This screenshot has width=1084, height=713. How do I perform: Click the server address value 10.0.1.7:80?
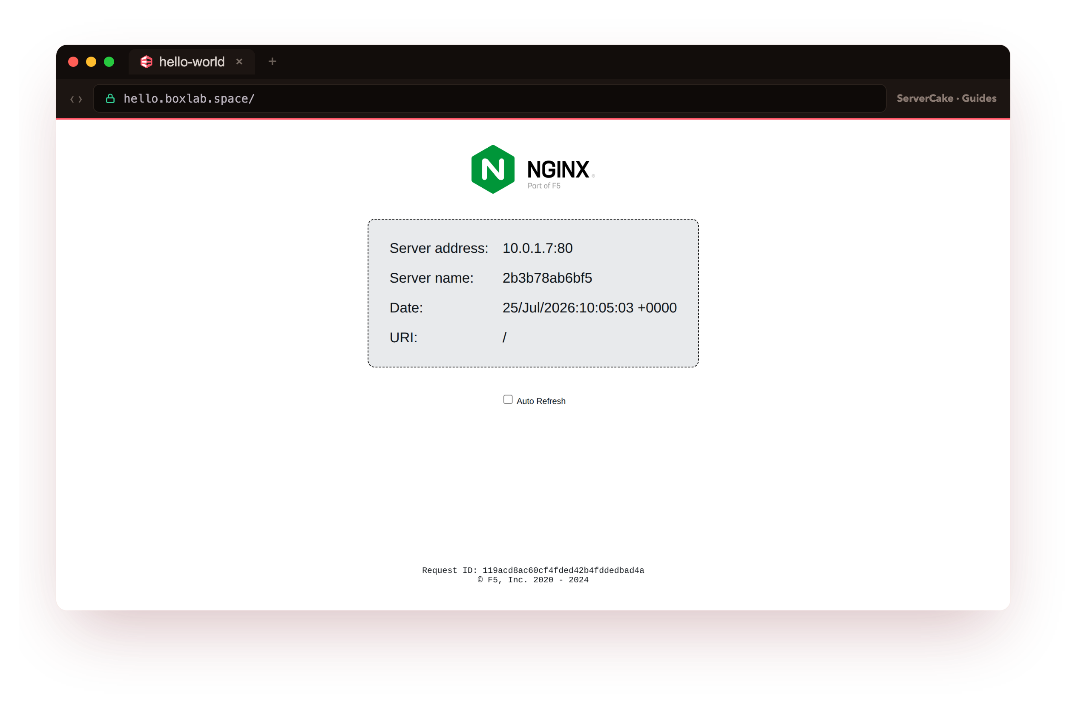[538, 248]
